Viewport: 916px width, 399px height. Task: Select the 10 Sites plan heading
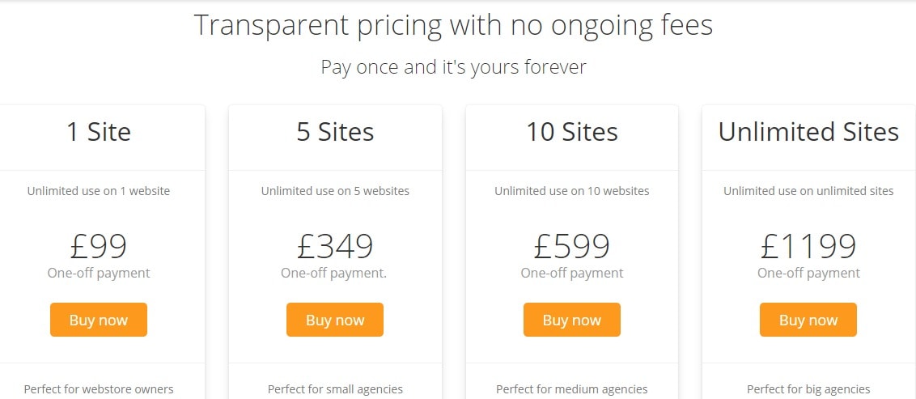[572, 132]
